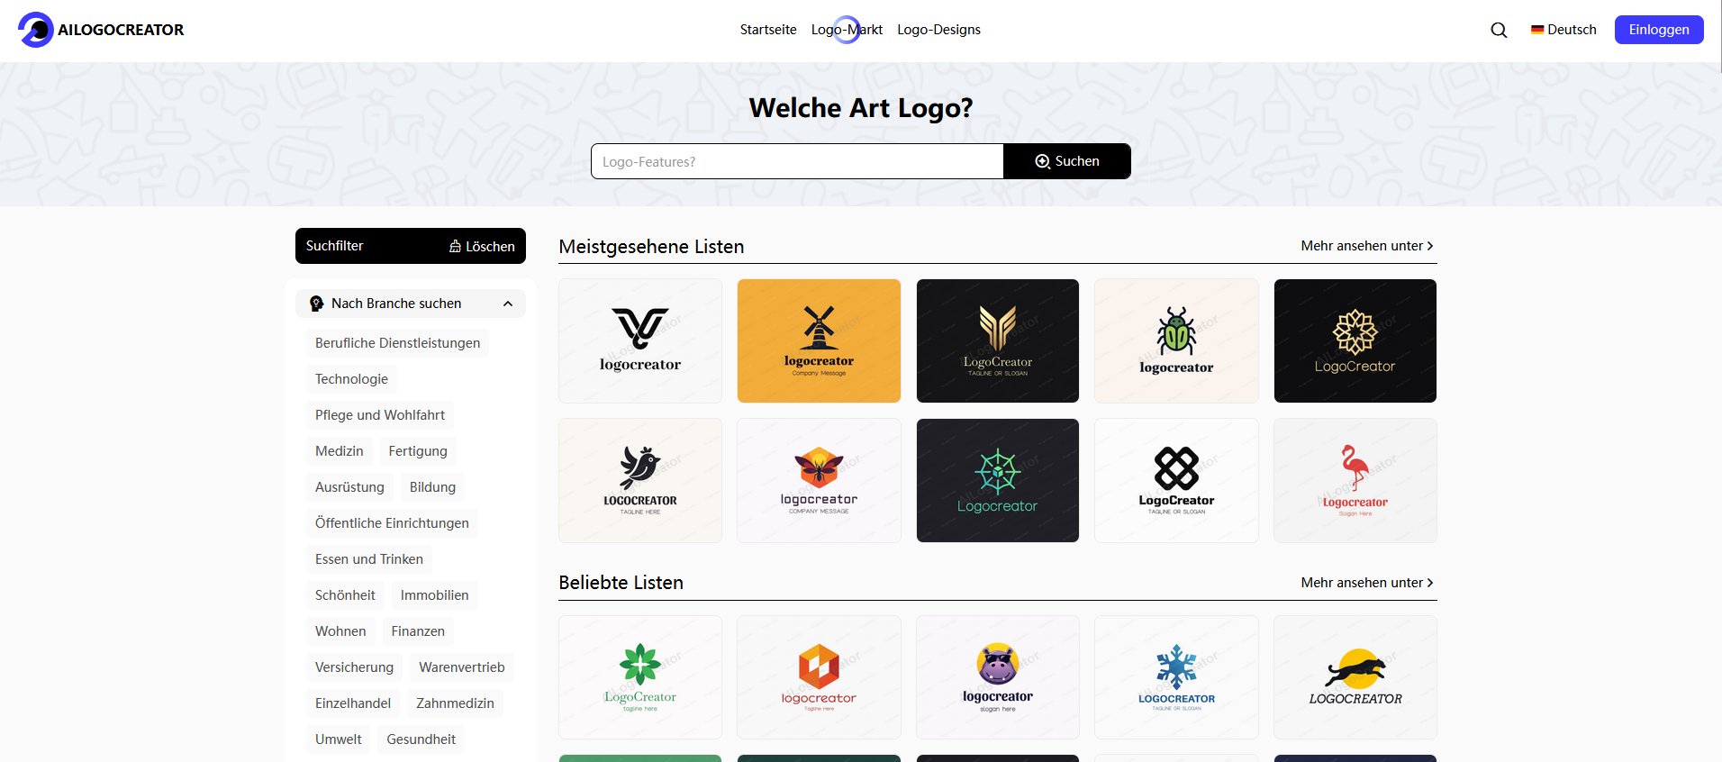Toggle the Technologie industry filter
The height and width of the screenshot is (762, 1722).
351,379
